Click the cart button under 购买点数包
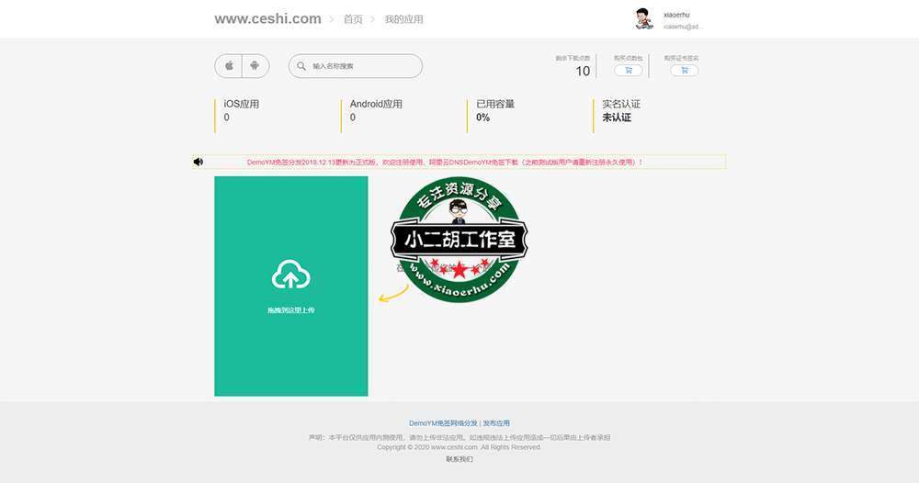 tap(629, 71)
